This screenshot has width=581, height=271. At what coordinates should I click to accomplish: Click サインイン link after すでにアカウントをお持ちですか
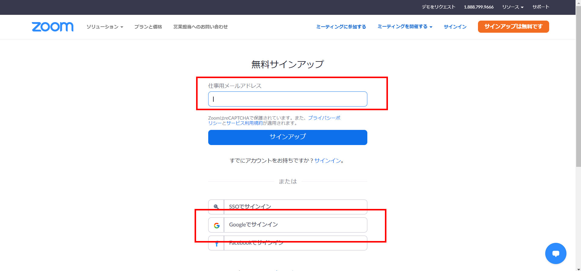coord(328,161)
